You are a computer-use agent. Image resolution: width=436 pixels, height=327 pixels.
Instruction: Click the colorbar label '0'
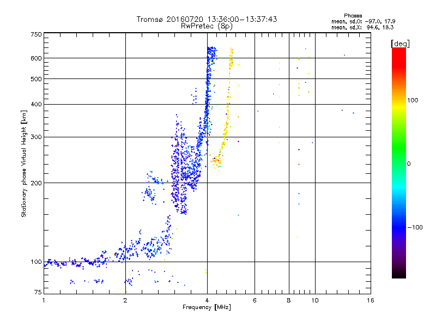coord(409,164)
